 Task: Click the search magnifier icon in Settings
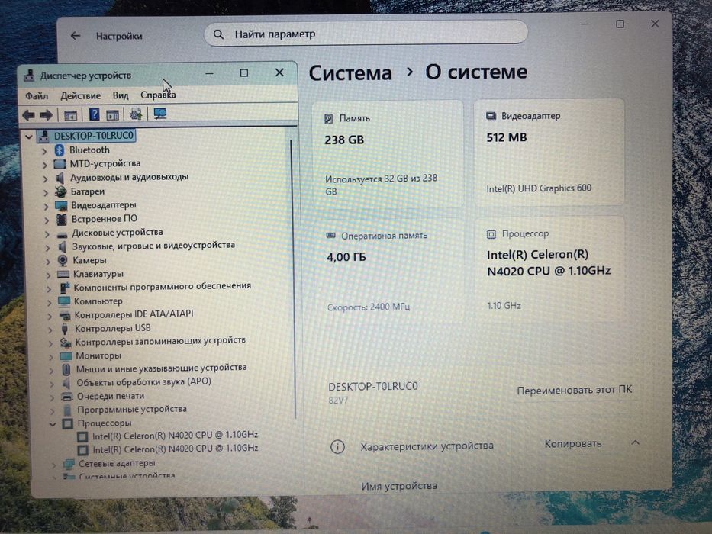218,34
